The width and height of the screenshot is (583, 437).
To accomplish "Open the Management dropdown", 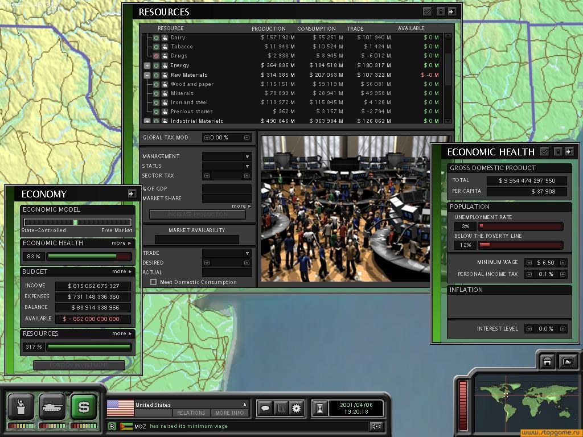I will [x=247, y=156].
